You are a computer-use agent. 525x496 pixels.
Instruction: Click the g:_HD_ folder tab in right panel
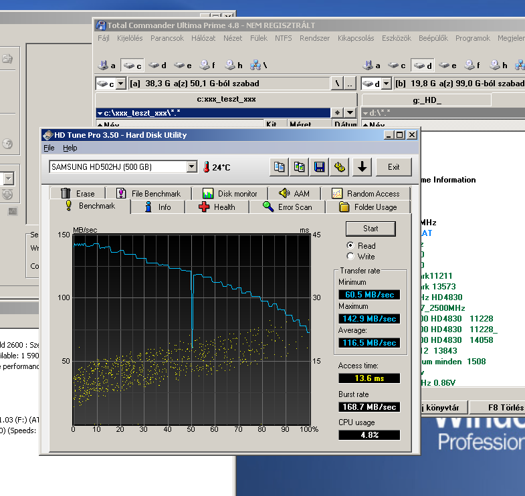[427, 100]
